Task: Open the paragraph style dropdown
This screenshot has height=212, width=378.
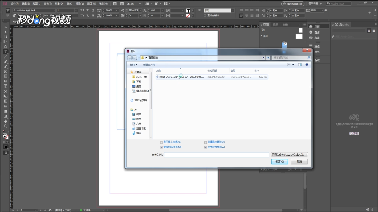Action: click(x=233, y=10)
